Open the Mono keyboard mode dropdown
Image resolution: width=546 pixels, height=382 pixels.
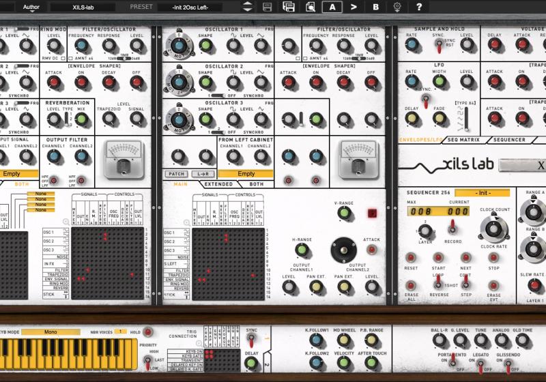[51, 332]
